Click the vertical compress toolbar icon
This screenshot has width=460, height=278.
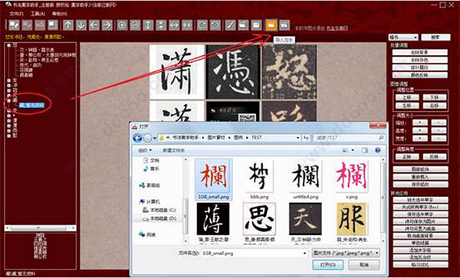[161, 25]
